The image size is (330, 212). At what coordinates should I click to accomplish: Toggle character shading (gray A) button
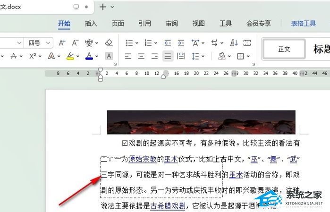click(109, 56)
